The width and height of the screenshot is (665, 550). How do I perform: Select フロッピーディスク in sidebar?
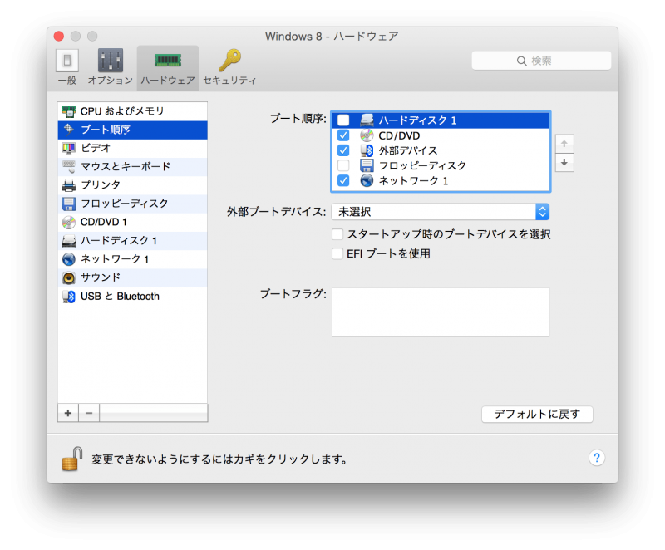coord(132,204)
